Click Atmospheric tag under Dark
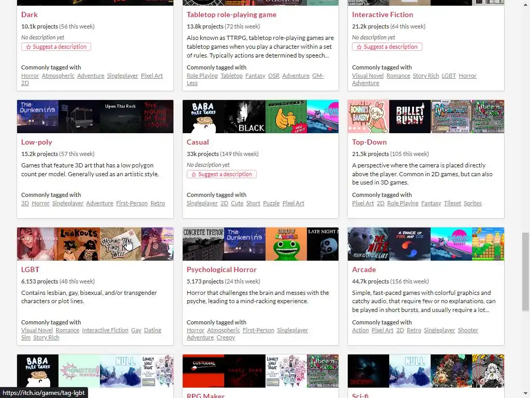 point(58,76)
